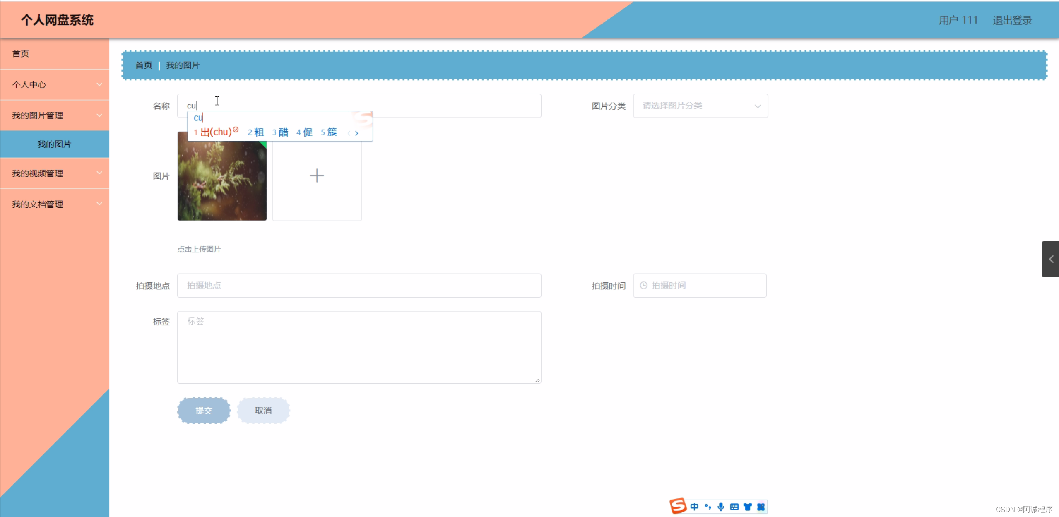Open the skin shirt icon

tap(747, 507)
